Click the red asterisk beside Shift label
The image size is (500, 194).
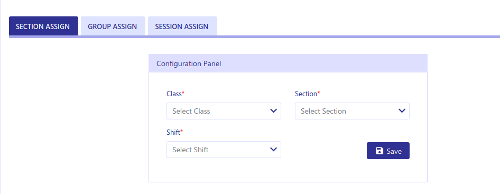182,132
